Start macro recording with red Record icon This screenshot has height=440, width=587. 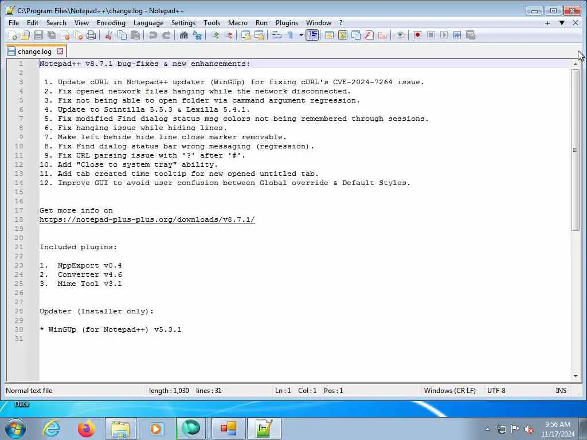[x=417, y=35]
